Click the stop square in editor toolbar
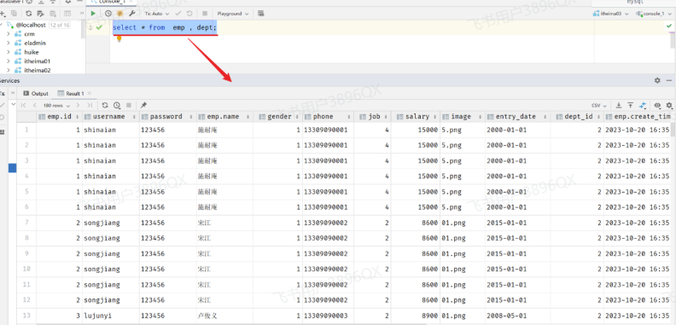 (205, 14)
